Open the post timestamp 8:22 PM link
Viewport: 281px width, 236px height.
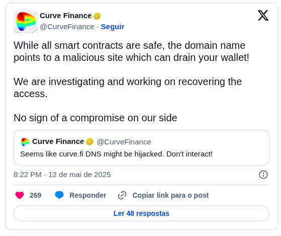[x=62, y=175]
